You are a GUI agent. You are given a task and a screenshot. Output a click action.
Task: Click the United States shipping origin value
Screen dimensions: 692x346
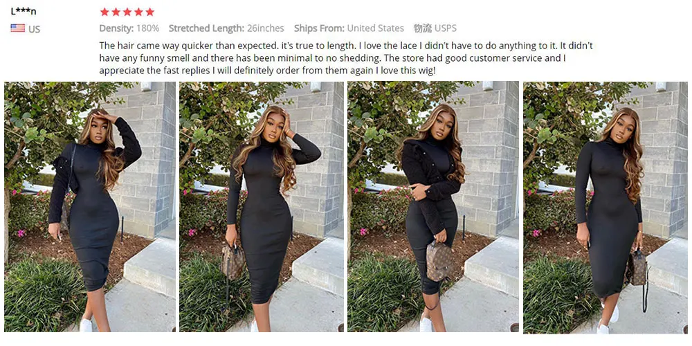pyautogui.click(x=375, y=28)
